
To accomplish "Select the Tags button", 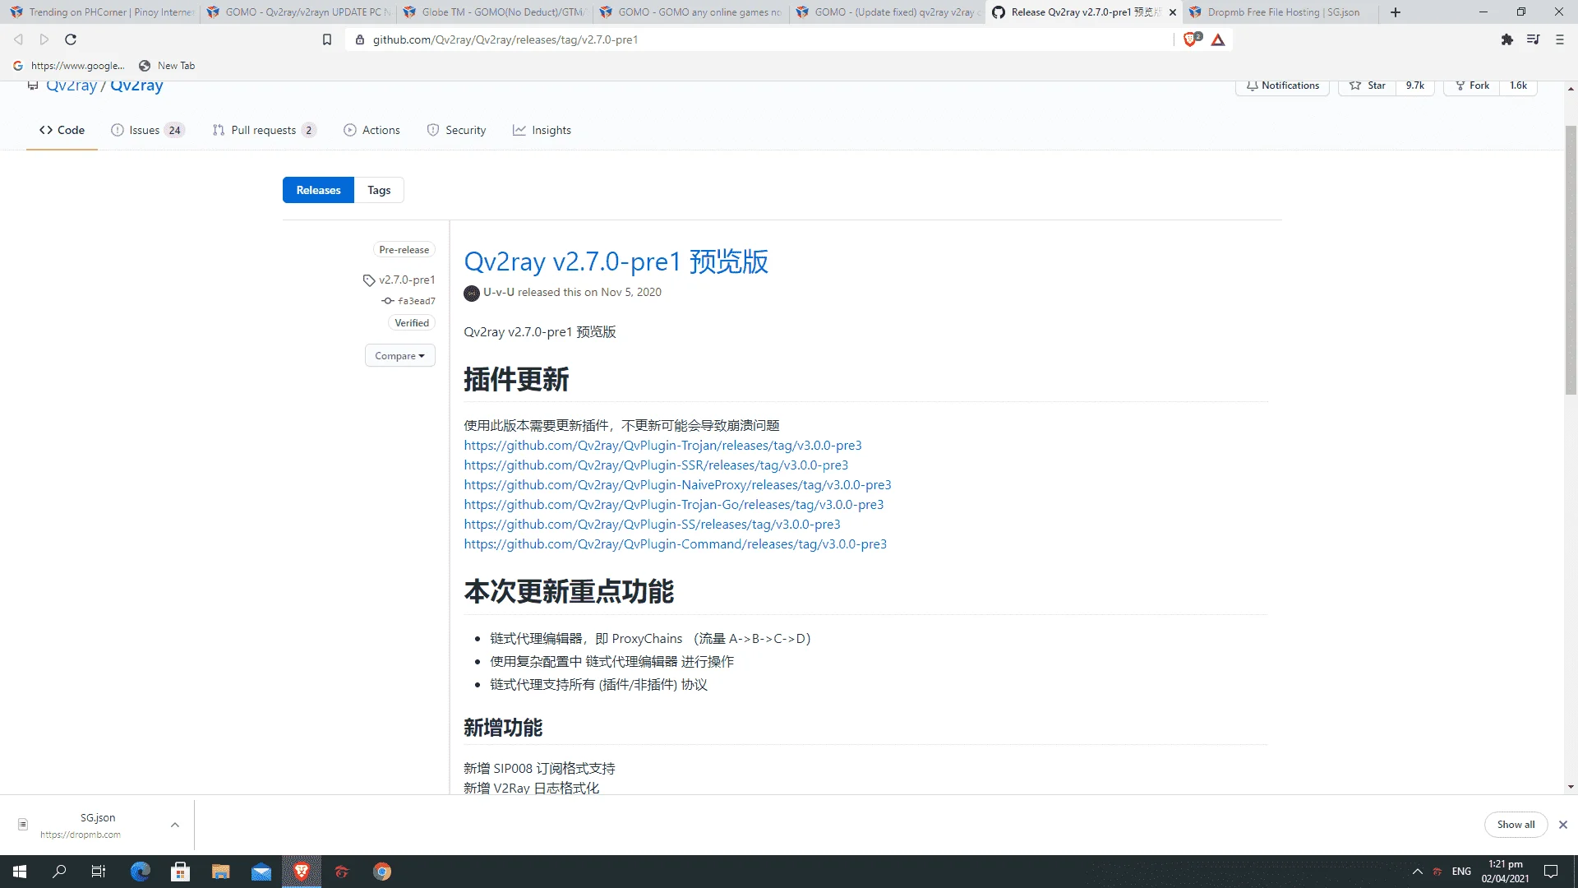I will (x=379, y=190).
